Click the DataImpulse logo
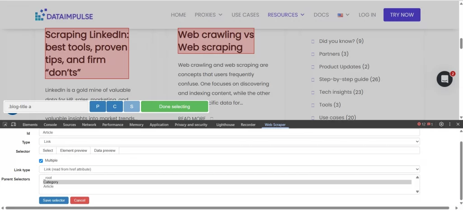 [x=64, y=15]
